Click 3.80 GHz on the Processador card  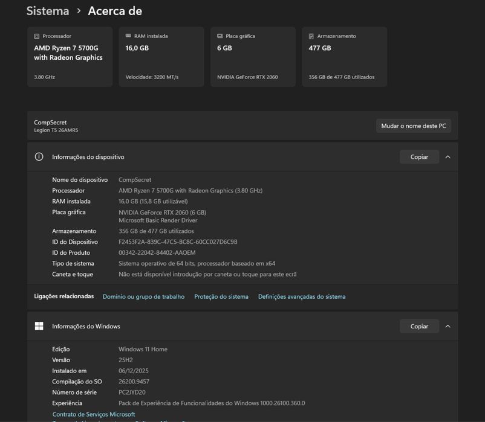[45, 77]
